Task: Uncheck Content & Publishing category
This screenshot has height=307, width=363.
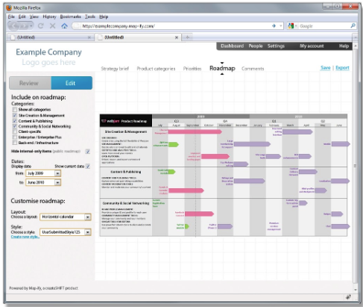Action: (x=15, y=121)
